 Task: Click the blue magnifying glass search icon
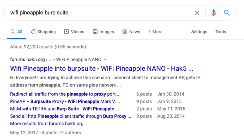(x=227, y=13)
